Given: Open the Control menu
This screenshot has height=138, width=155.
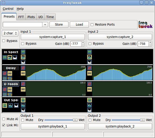Looking at the screenshot, I should coord(8,9).
